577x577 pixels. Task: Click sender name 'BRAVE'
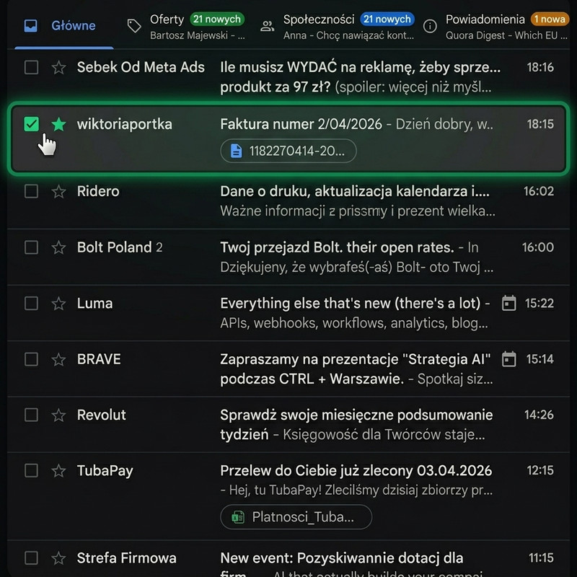coord(99,359)
